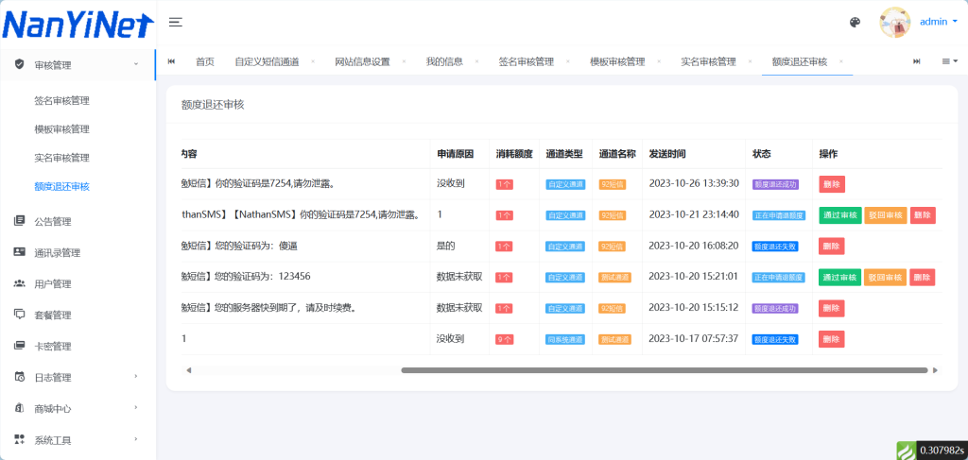Click the NanYiNet logo
The height and width of the screenshot is (460, 968).
point(78,25)
